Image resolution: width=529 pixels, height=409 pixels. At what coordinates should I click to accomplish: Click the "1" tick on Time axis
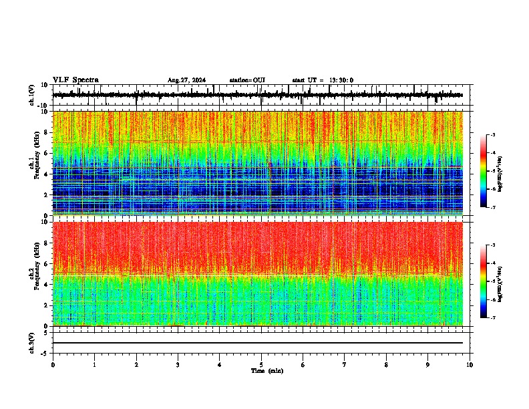tap(94, 365)
